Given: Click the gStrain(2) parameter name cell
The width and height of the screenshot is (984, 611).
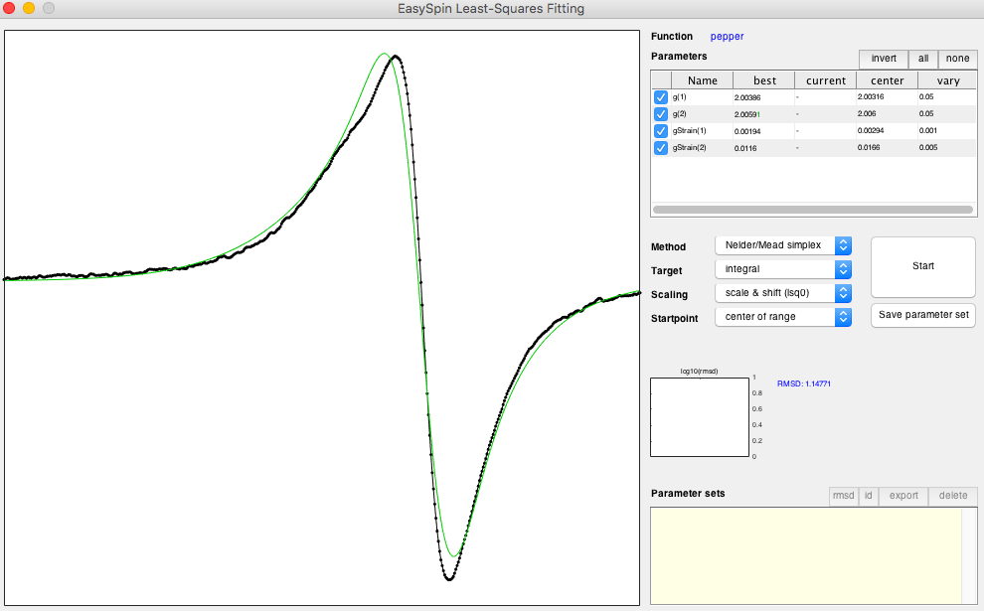Looking at the screenshot, I should click(689, 148).
